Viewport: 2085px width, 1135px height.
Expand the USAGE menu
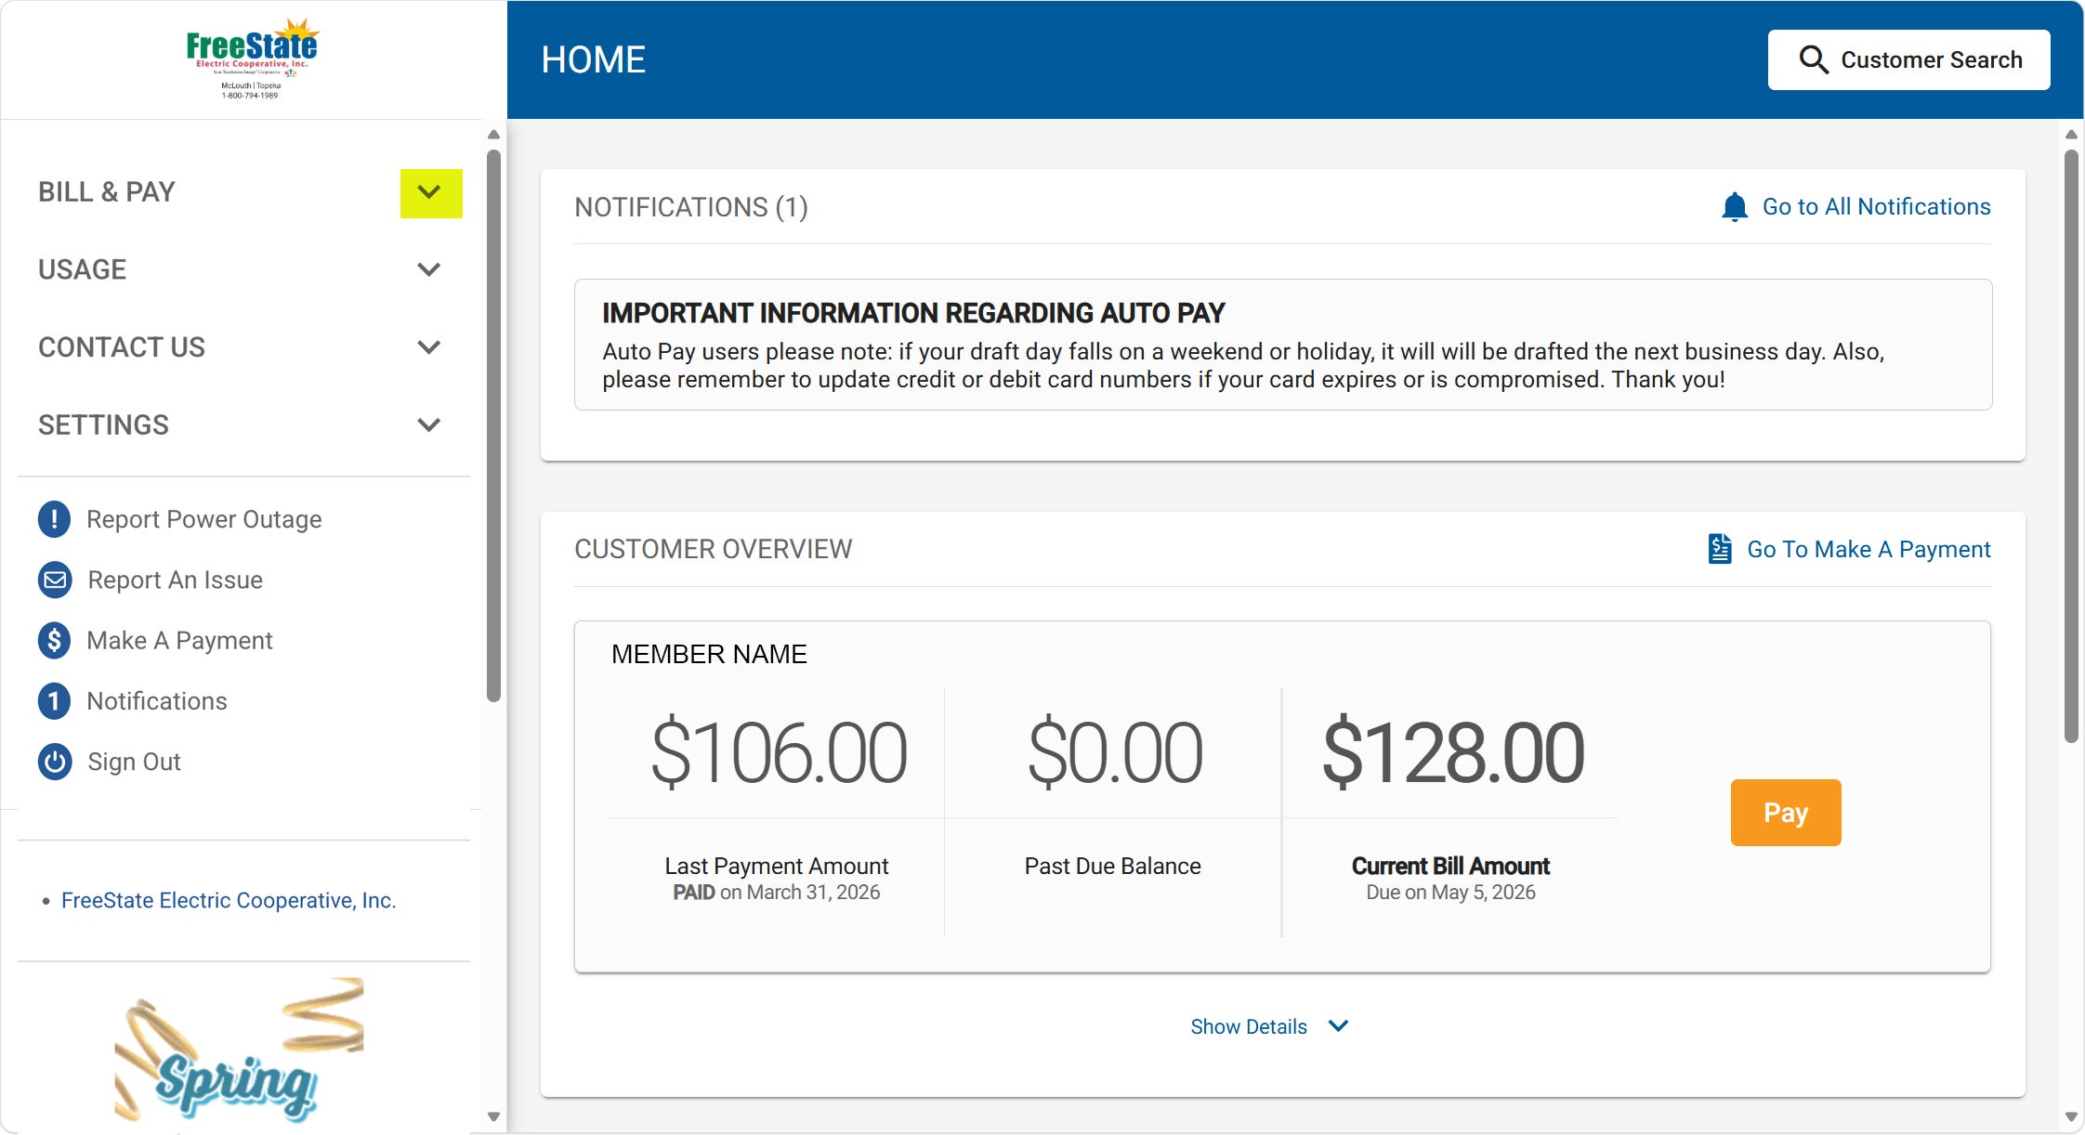(429, 269)
